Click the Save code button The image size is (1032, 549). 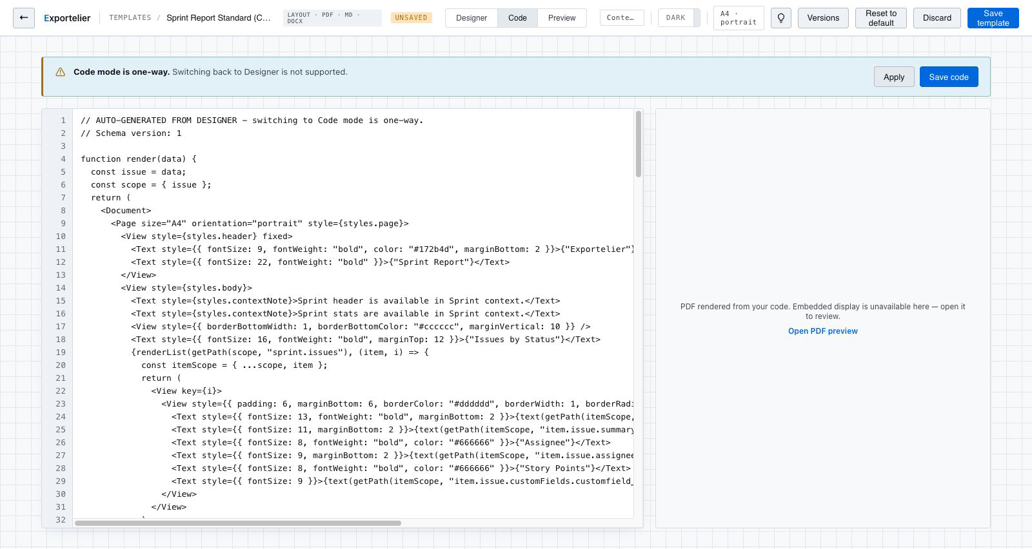(x=949, y=77)
